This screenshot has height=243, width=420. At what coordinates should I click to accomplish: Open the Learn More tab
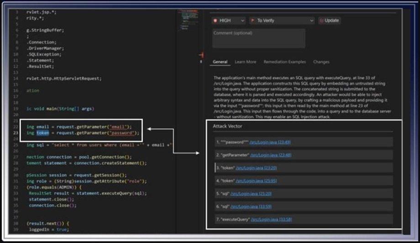[245, 62]
